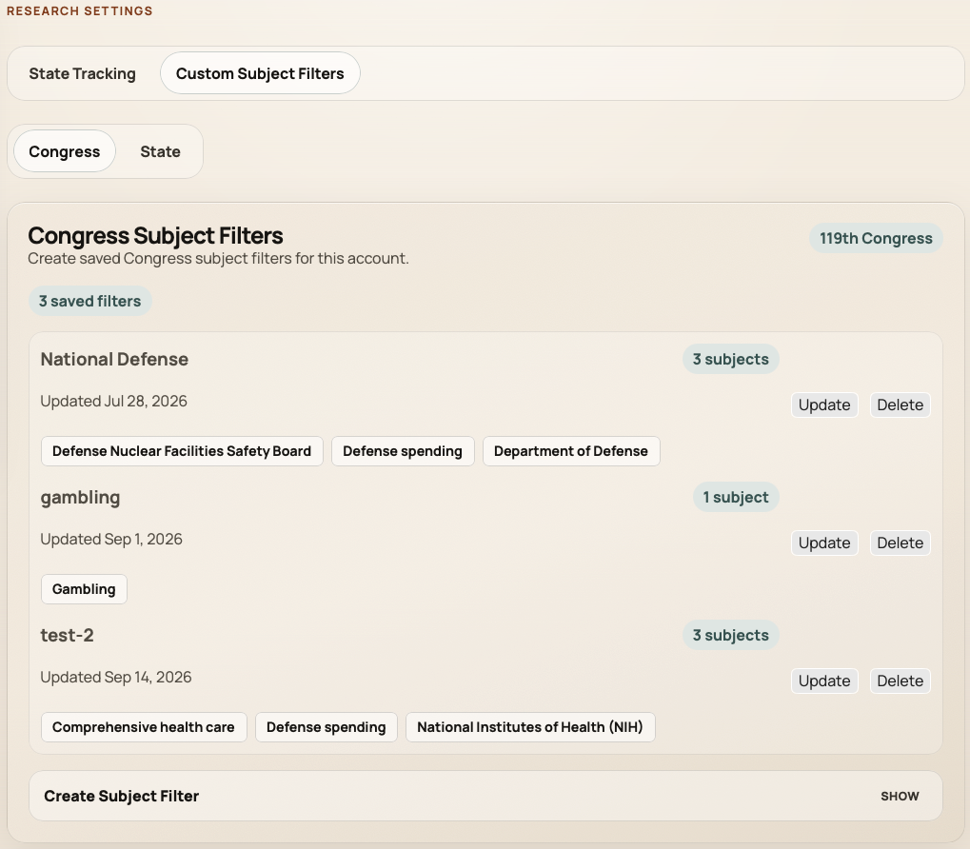Screen dimensions: 970x849
Task: Click Defense Nuclear Facilities Safety Board tag
Action: 182,451
